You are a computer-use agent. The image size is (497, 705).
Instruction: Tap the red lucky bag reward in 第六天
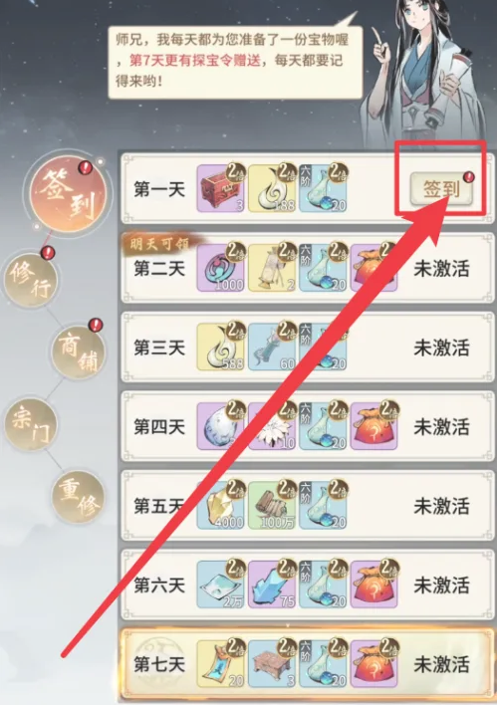(x=373, y=585)
